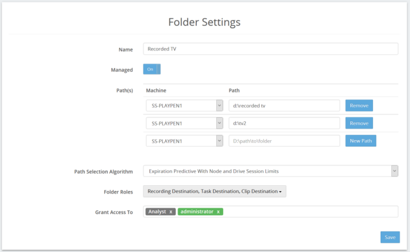Expand the Path Selection Algorithm dropdown
This screenshot has height=252, width=410.
271,171
